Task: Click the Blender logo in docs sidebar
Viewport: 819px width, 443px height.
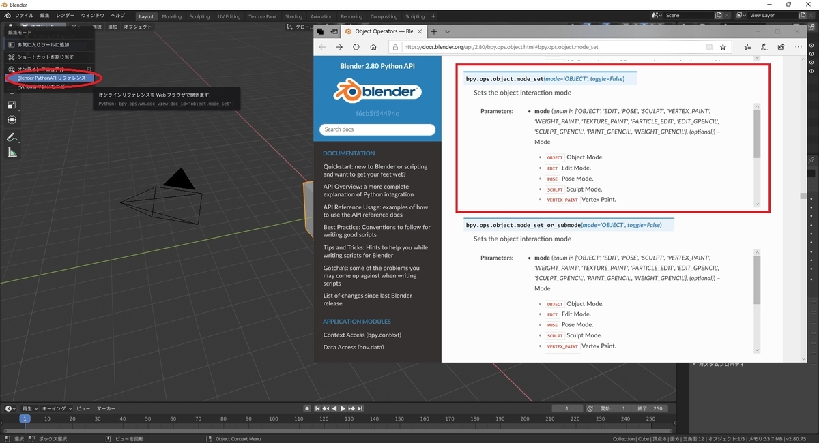Action: 377,92
